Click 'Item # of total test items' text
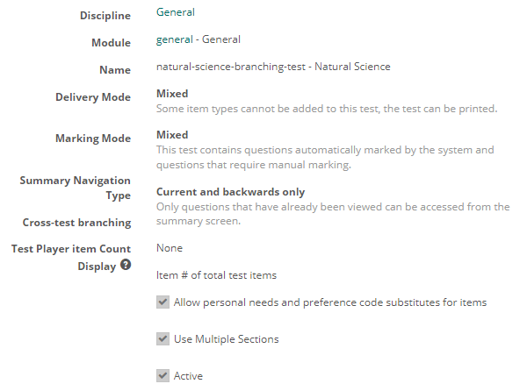 (216, 275)
